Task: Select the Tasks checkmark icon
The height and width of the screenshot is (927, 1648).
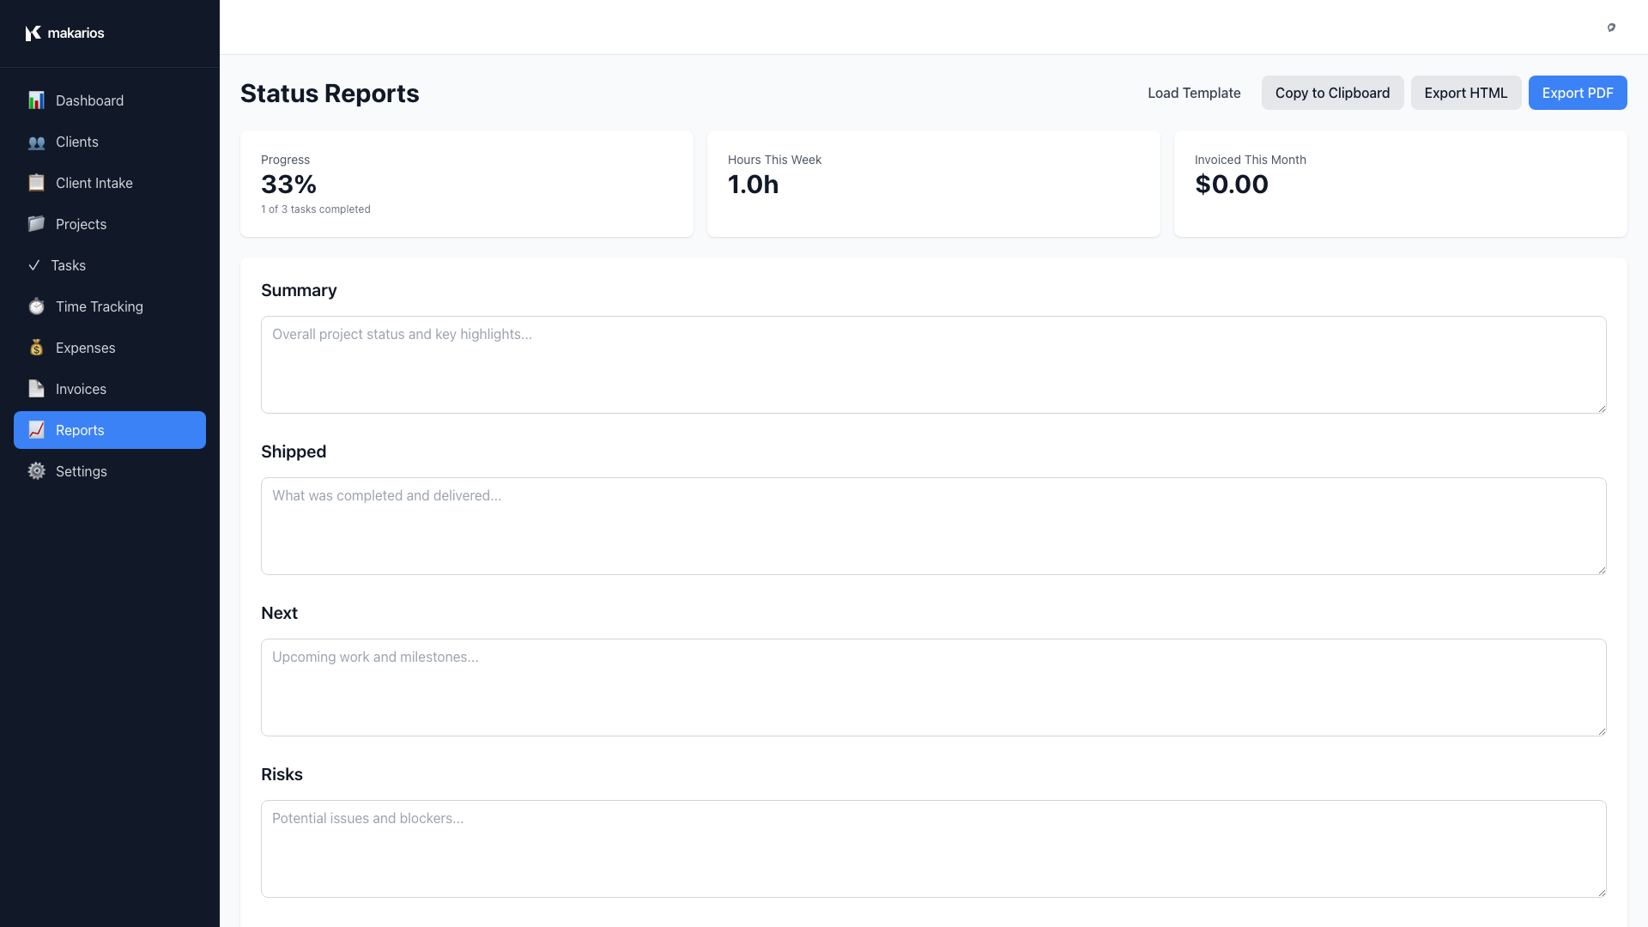Action: coord(36,265)
